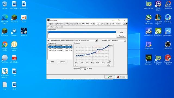Open the GPU-Z.2.36.0 desktop icon

click(x=149, y=5)
